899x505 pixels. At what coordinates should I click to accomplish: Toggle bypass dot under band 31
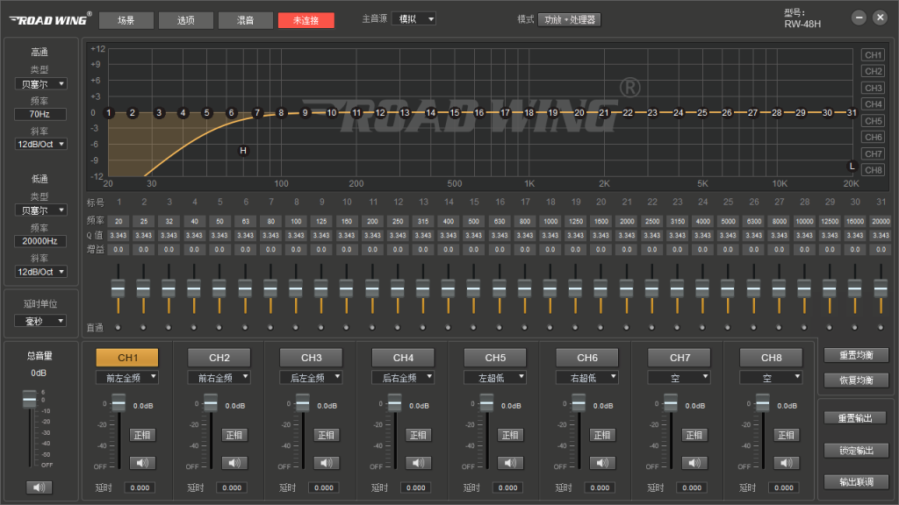tap(881, 328)
